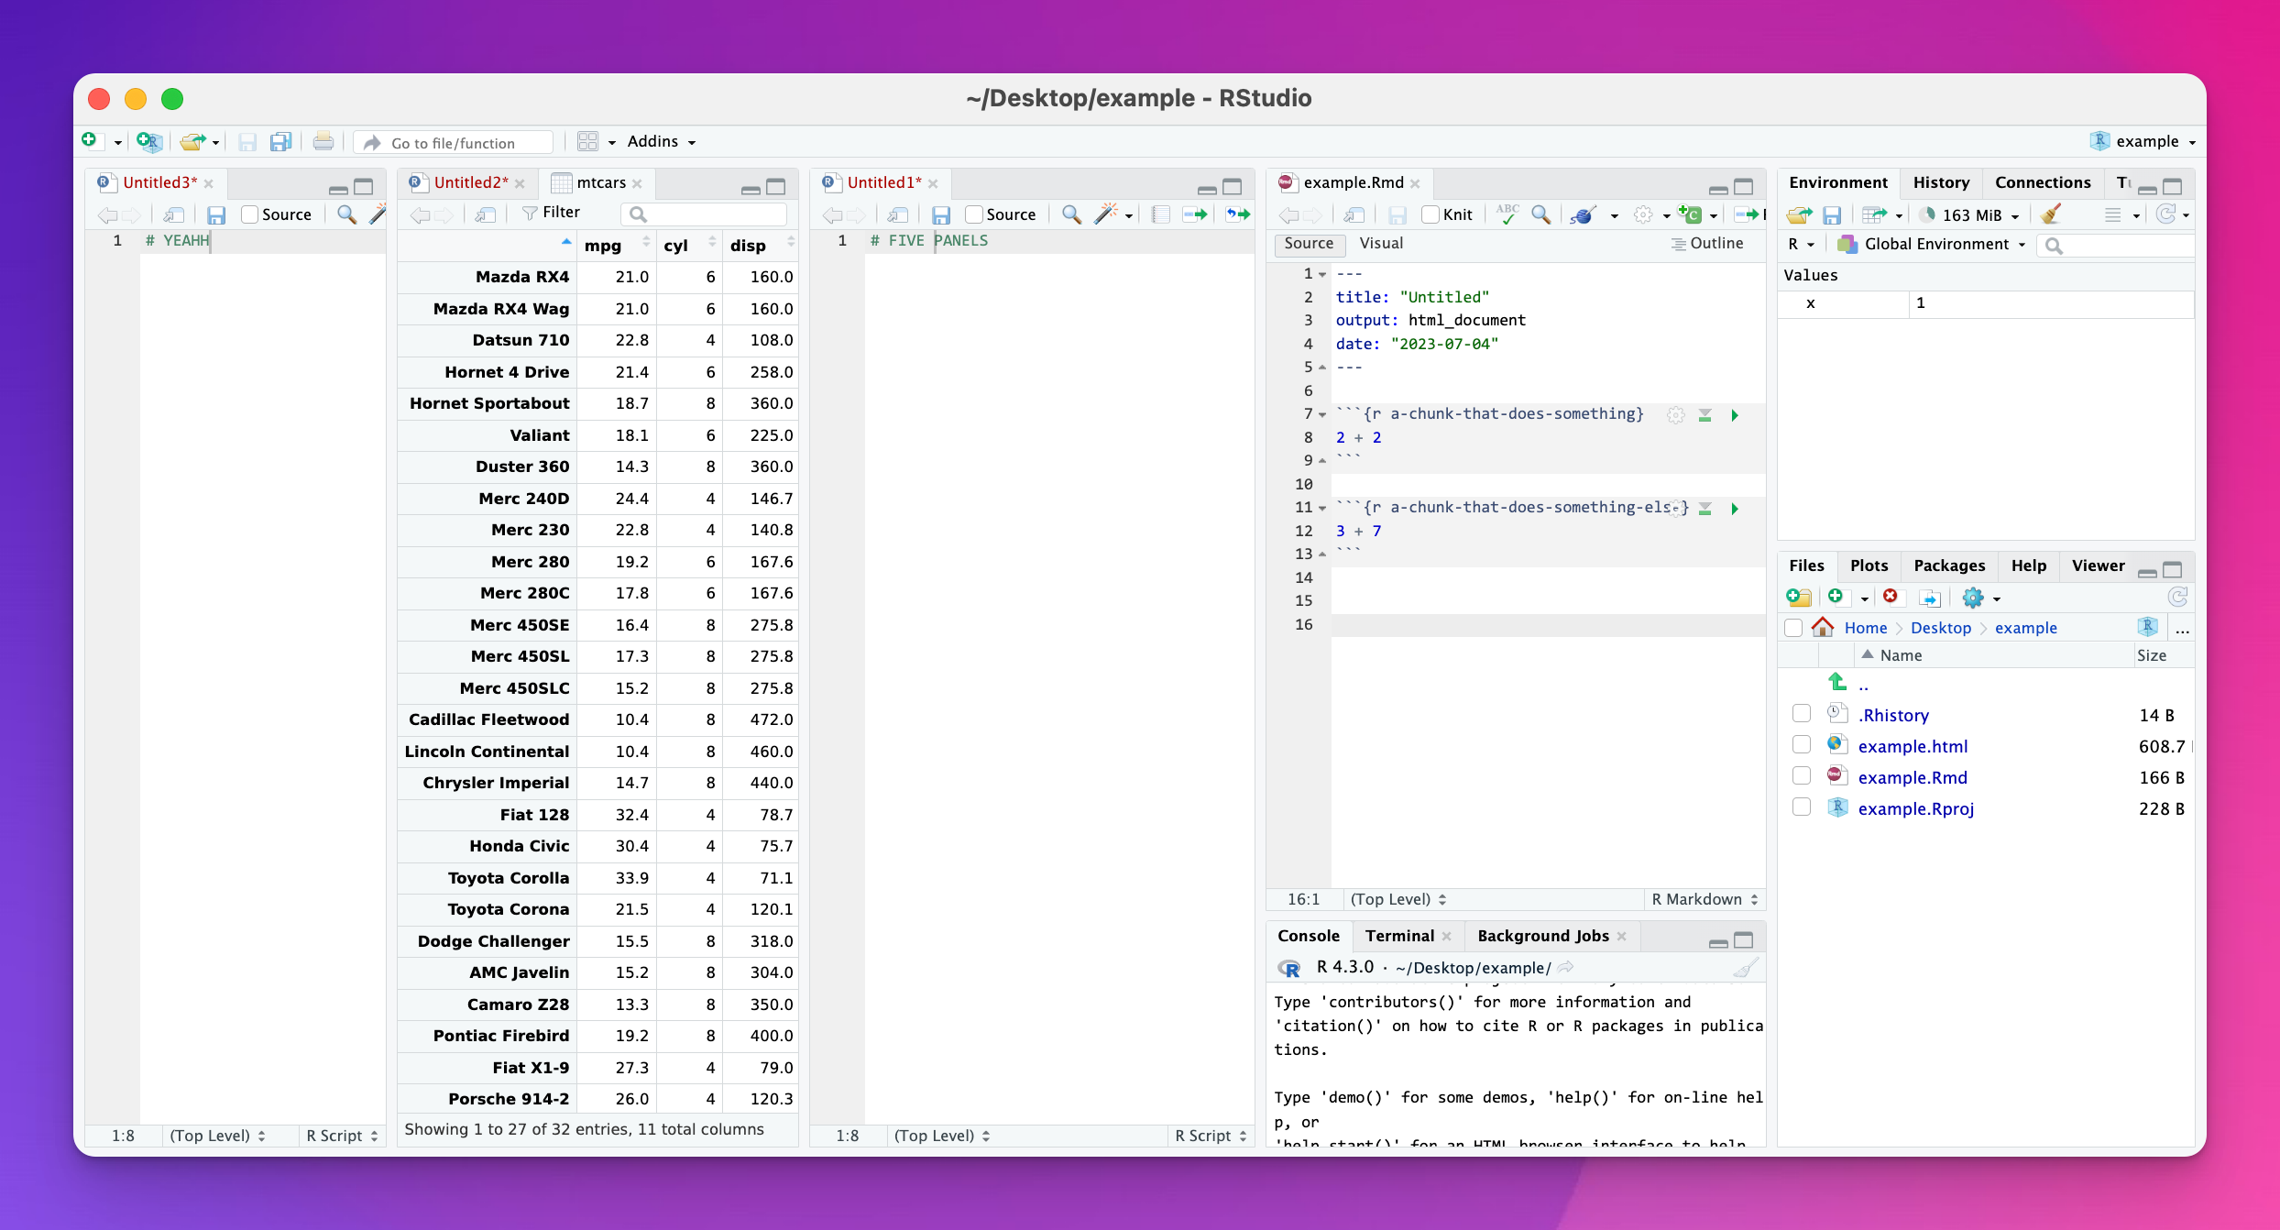Open the R Markdown file type selector
The height and width of the screenshot is (1230, 2280).
tap(1705, 899)
